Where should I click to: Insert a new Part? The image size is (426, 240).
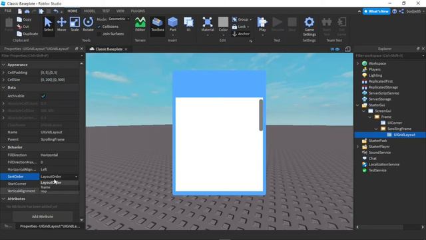click(173, 25)
